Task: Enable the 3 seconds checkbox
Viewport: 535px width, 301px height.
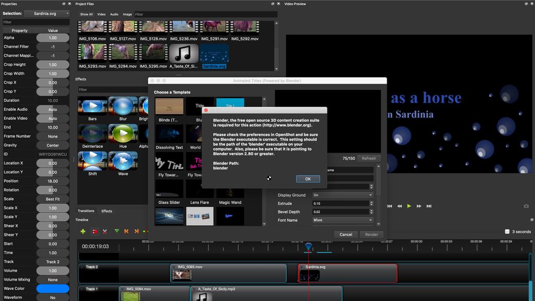Action: (508, 231)
